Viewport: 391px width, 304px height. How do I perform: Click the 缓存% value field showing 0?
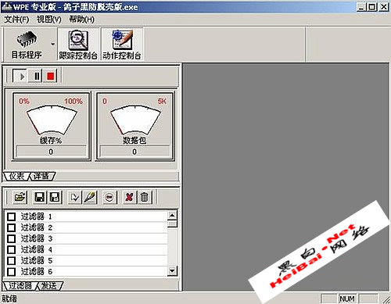pos(51,152)
